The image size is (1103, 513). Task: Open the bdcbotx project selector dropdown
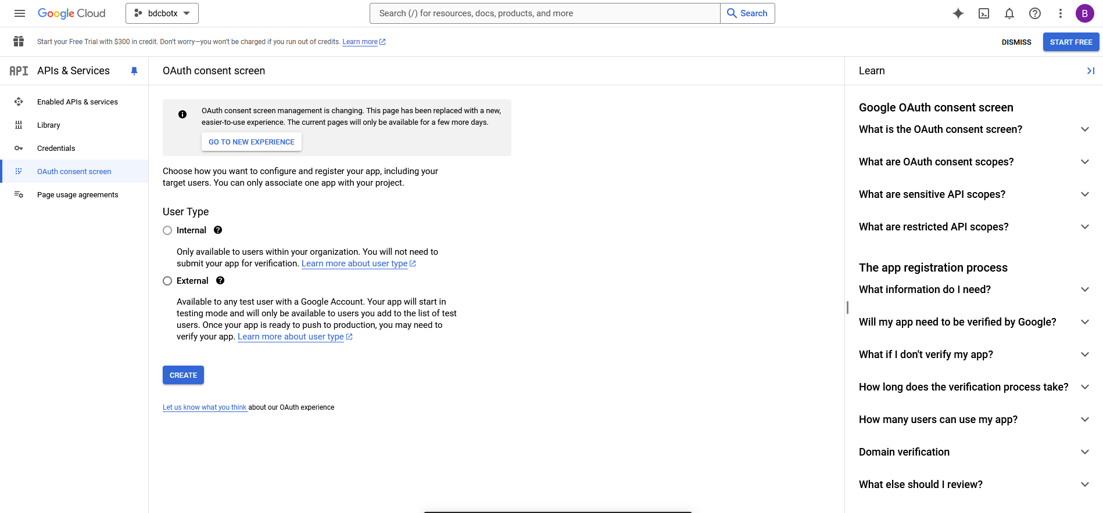click(x=162, y=13)
